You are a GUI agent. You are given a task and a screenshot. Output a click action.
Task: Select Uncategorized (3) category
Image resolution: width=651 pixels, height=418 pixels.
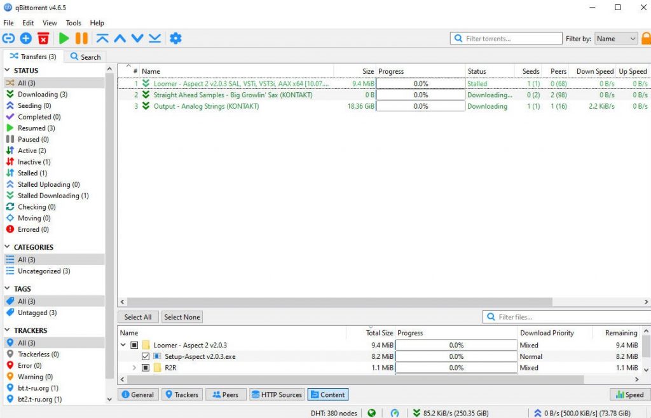[44, 271]
